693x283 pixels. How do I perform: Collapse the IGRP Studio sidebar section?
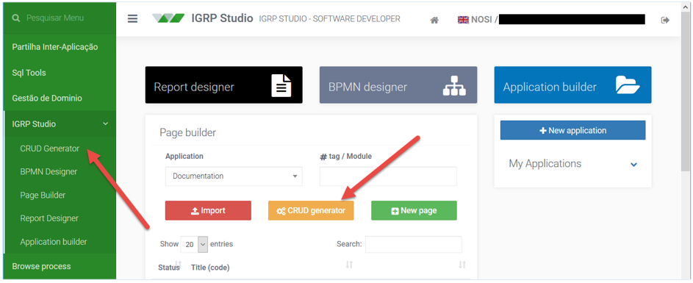click(x=60, y=123)
